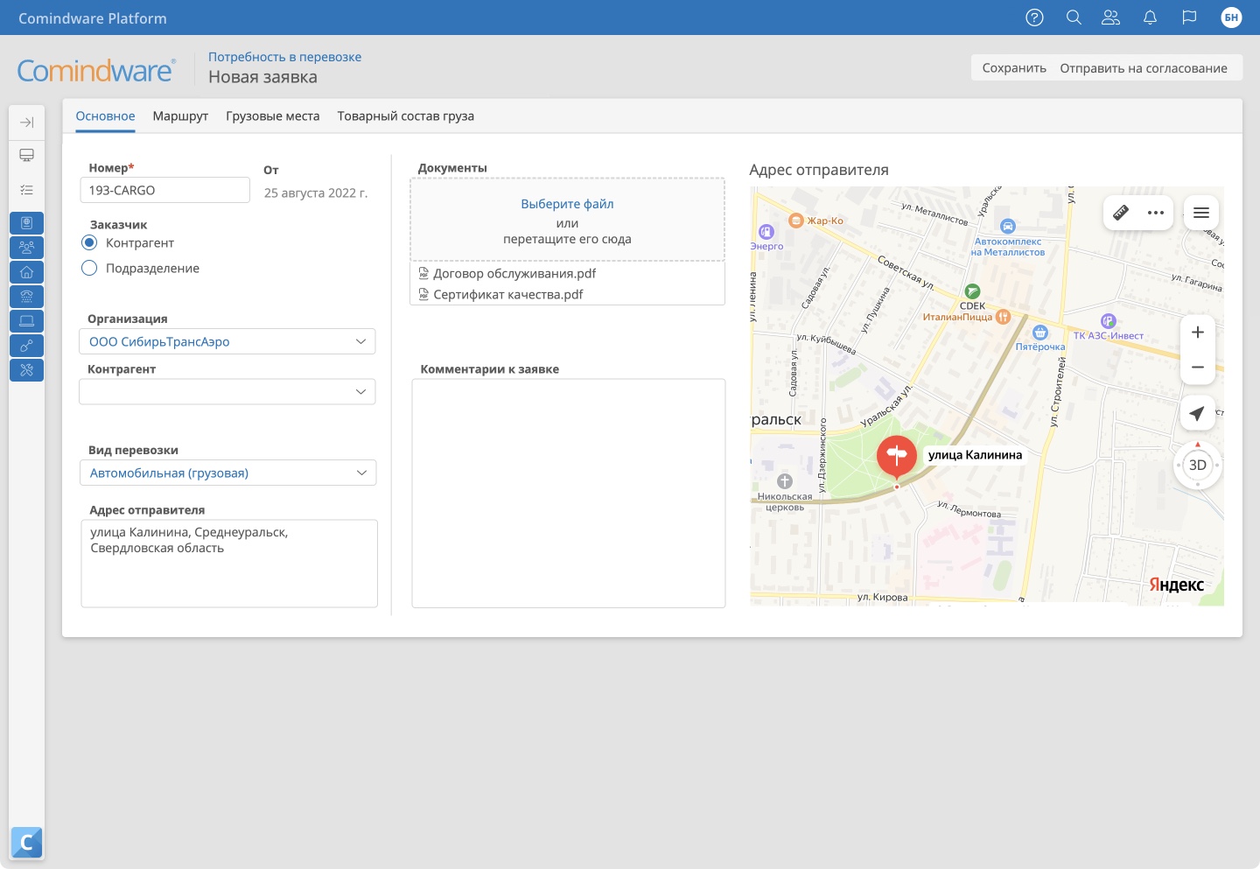Click the Сохранить button

[x=1014, y=68]
